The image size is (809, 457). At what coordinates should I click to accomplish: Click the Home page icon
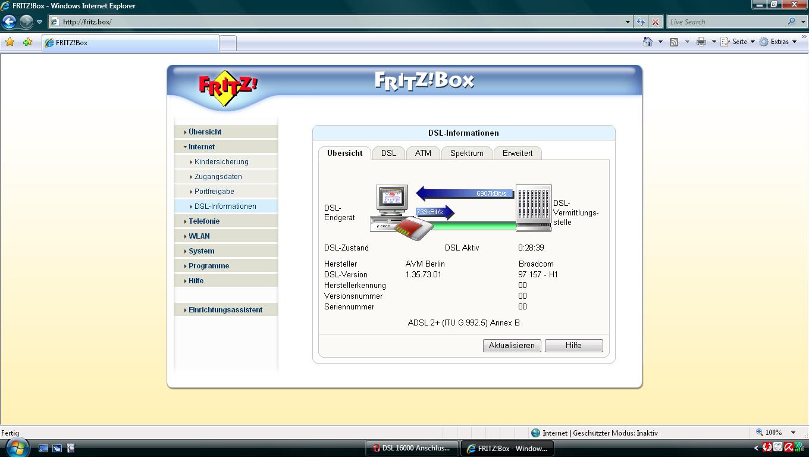pyautogui.click(x=648, y=42)
